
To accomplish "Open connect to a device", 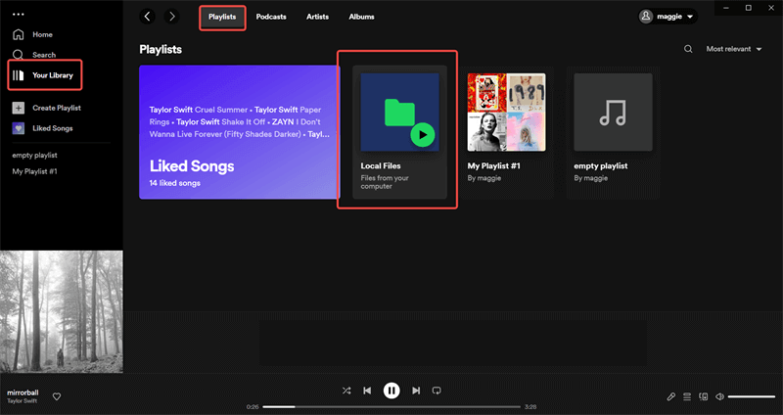I will coord(704,396).
